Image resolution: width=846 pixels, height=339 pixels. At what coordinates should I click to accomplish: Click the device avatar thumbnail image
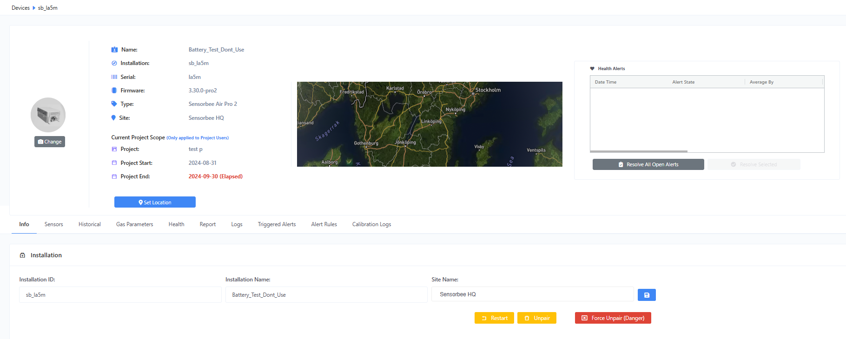point(48,115)
